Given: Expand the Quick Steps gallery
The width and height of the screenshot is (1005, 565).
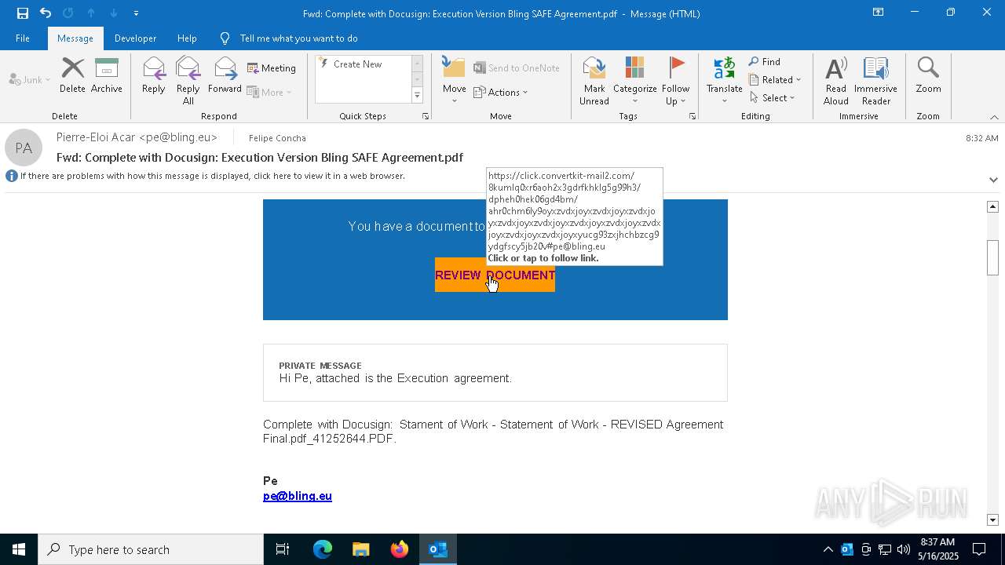Looking at the screenshot, I should pos(417,96).
